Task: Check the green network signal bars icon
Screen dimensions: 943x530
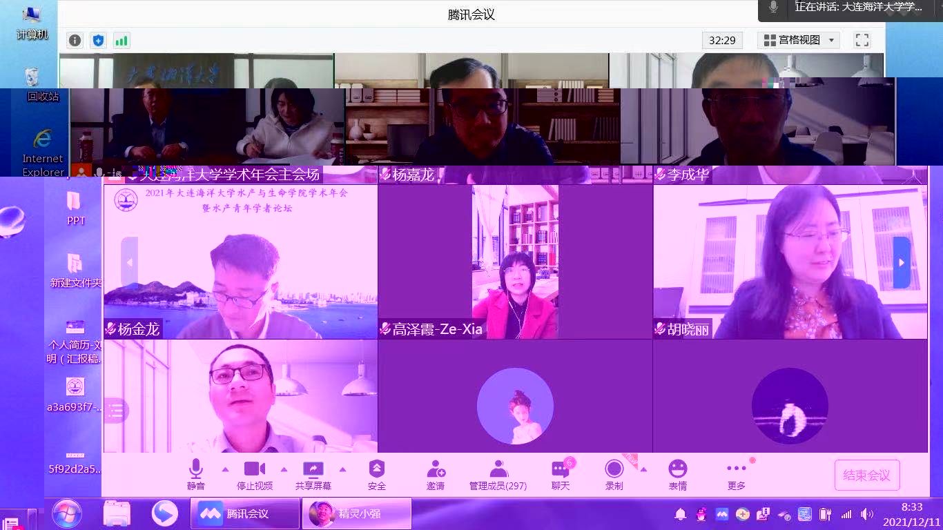Action: tap(121, 41)
